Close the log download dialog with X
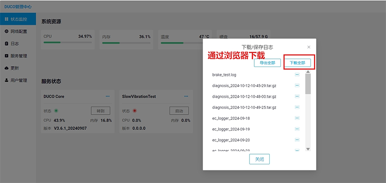 (x=309, y=47)
